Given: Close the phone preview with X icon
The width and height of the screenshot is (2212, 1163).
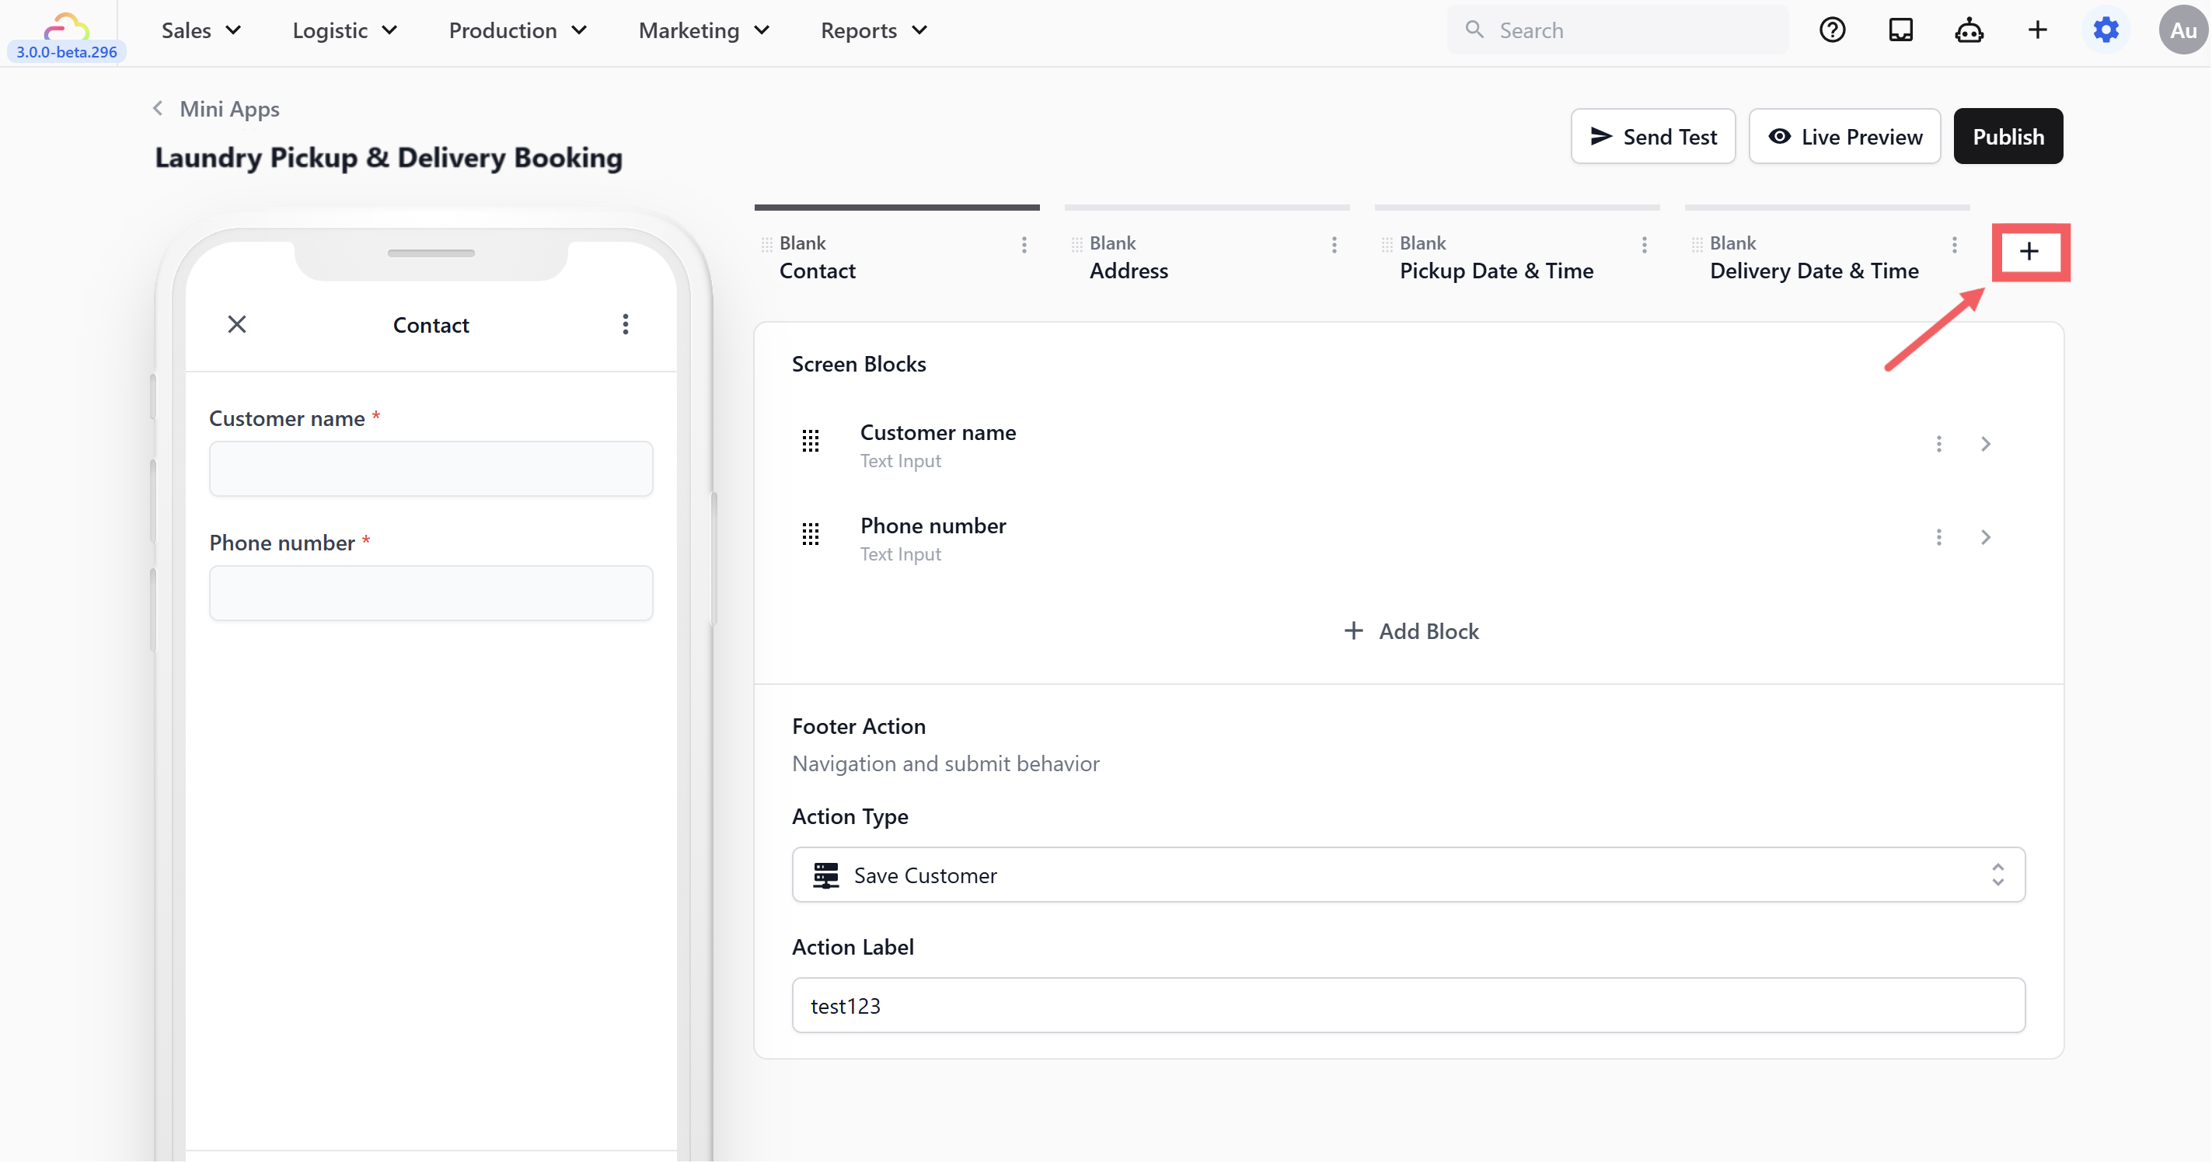Looking at the screenshot, I should tap(237, 324).
